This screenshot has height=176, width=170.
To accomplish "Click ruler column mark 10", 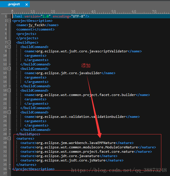I will tap(32, 12).
